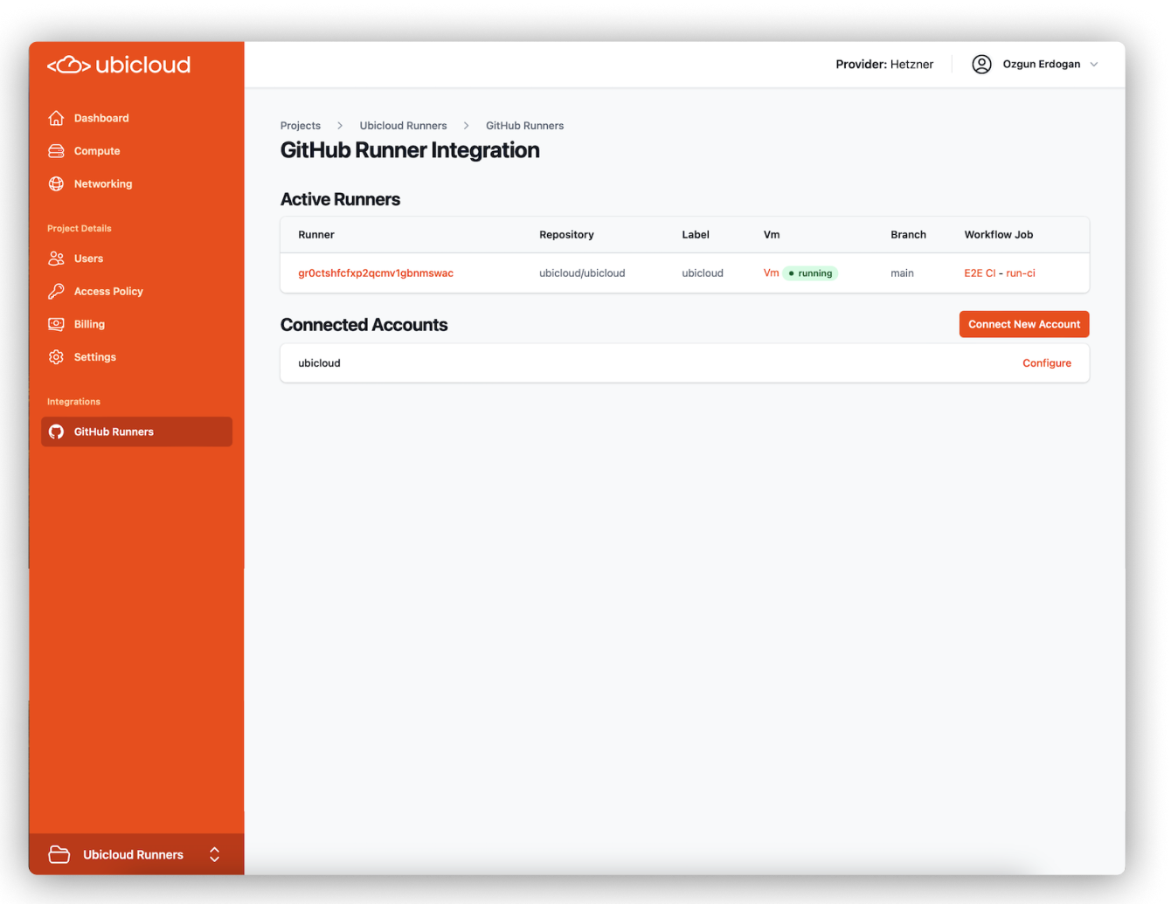The image size is (1171, 904).
Task: Open Projects from the breadcrumb
Action: pyautogui.click(x=300, y=125)
